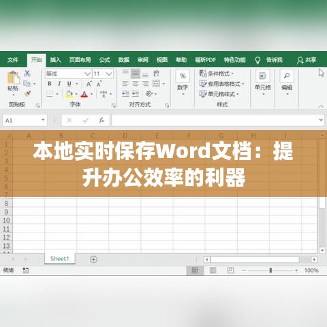Click the add new sheet plus icon
Screen dimensions: 327x327
coord(93,259)
